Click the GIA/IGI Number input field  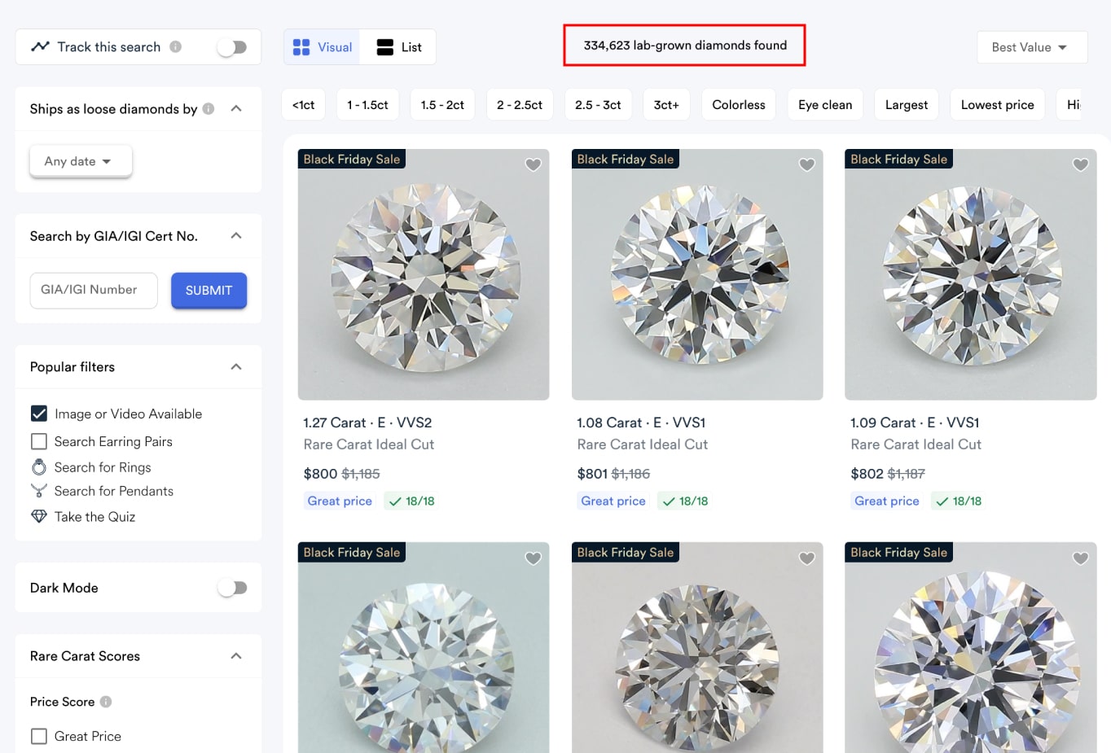(x=93, y=291)
